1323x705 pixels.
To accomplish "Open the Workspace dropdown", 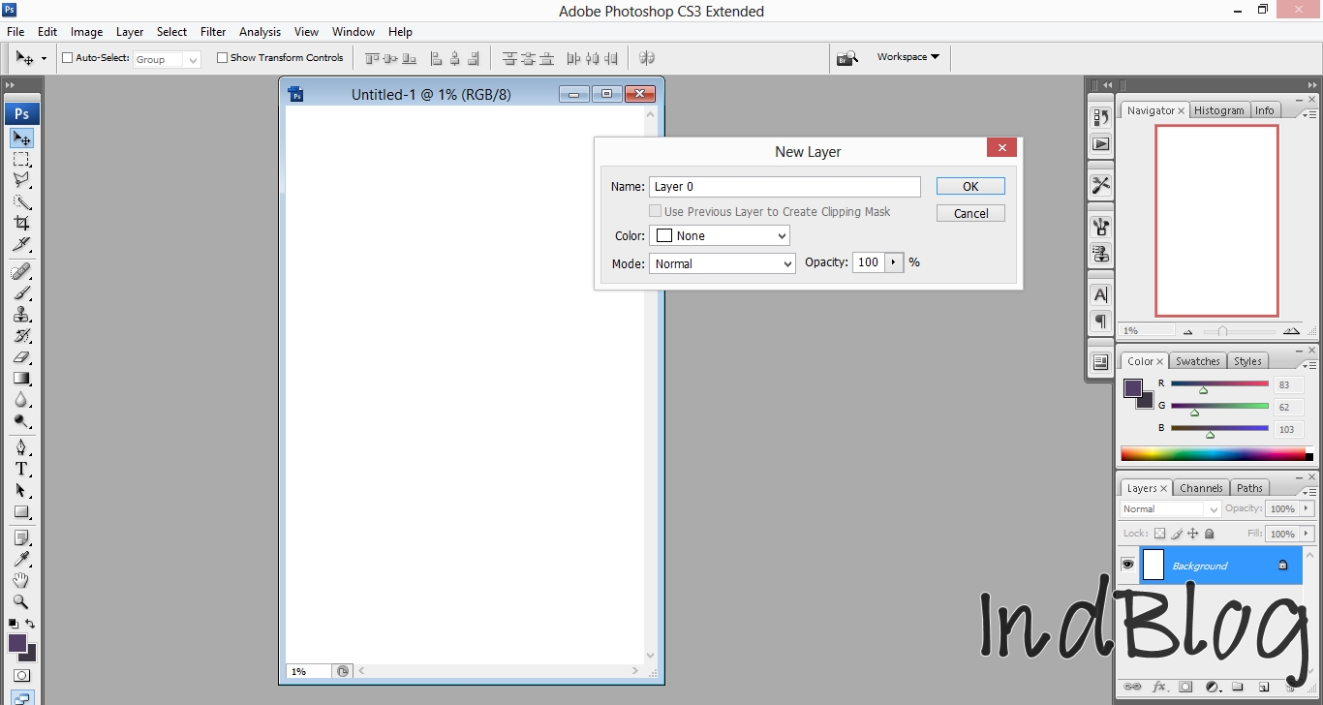I will point(908,57).
